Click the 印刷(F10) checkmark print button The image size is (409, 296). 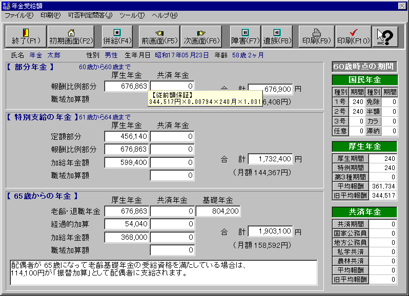point(354,36)
